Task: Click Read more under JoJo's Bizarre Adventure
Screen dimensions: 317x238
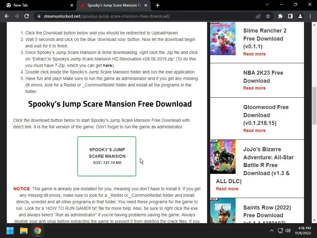Action: 227,189
